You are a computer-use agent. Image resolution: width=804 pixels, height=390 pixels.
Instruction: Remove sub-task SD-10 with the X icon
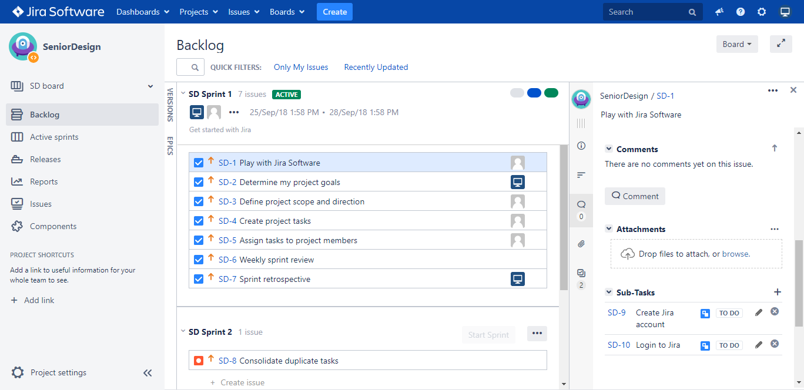point(774,345)
